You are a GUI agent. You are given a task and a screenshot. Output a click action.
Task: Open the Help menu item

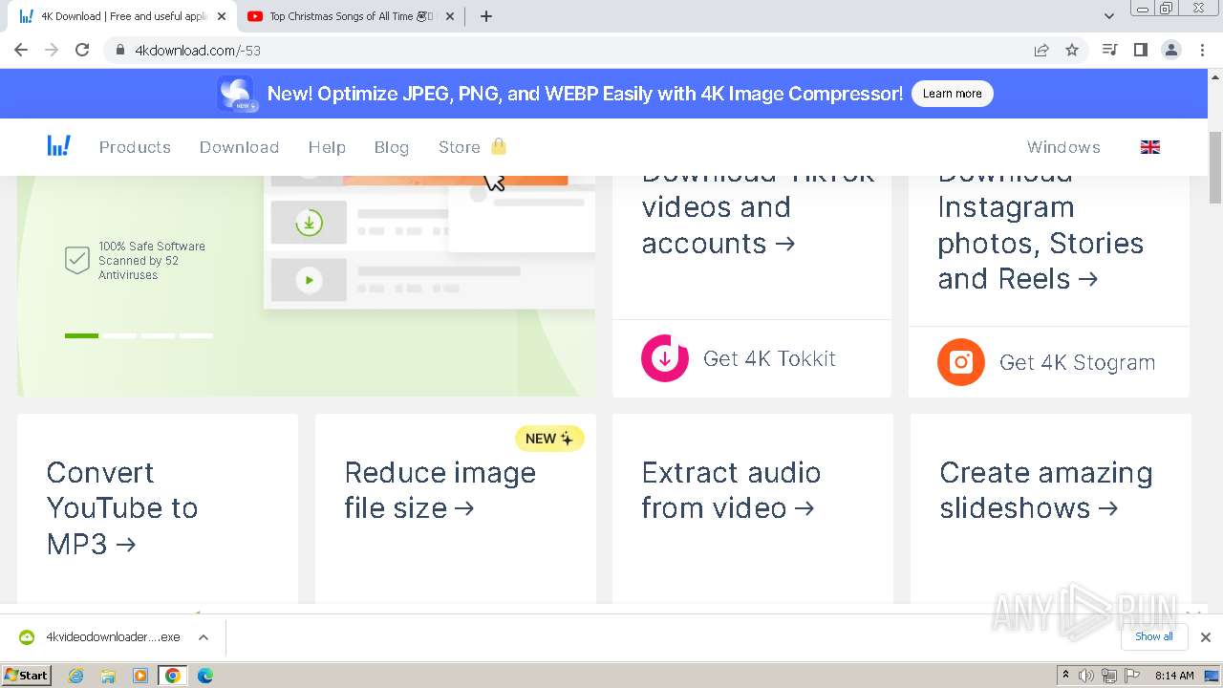[327, 147]
